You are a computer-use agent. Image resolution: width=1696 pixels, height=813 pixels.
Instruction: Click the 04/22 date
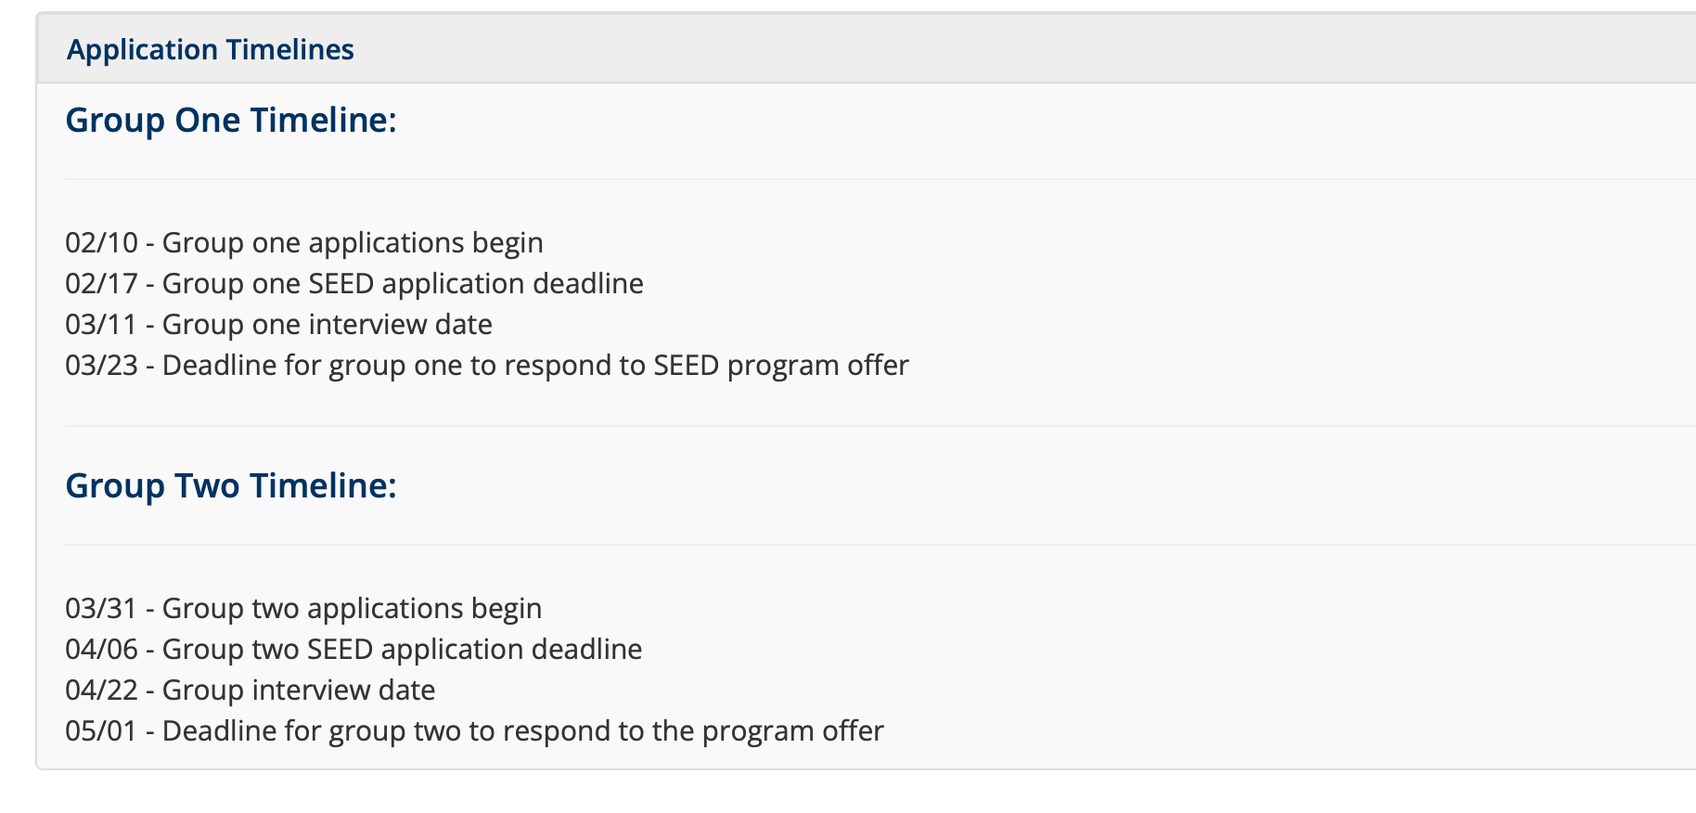[x=101, y=690]
